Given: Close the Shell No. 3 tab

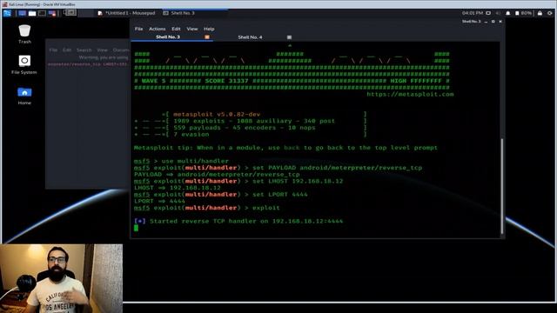Looking at the screenshot, I should [x=207, y=37].
